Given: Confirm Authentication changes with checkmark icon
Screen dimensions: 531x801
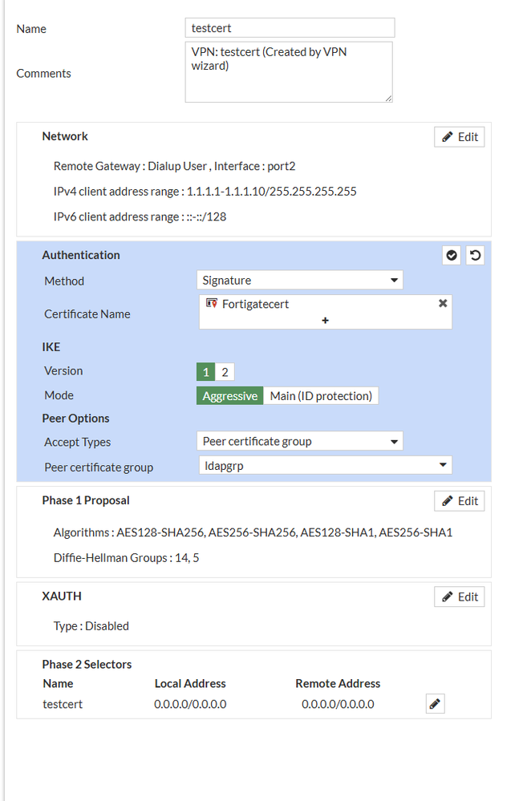Looking at the screenshot, I should tap(452, 255).
